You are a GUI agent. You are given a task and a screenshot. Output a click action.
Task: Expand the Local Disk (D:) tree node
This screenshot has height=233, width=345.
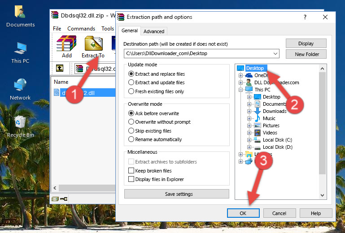coord(249,147)
